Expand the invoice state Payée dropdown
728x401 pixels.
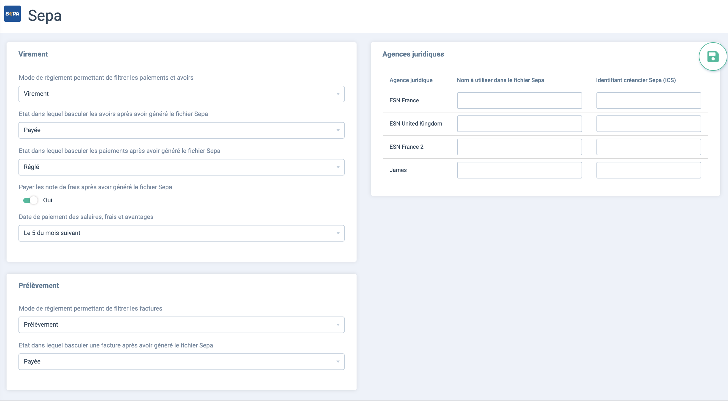coord(181,362)
